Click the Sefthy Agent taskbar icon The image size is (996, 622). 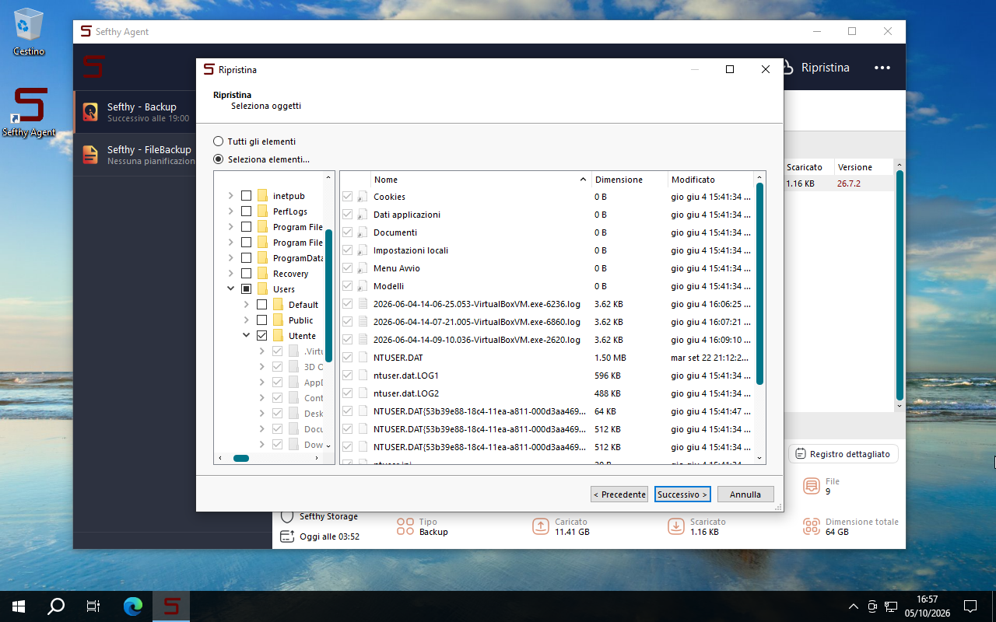click(x=171, y=606)
